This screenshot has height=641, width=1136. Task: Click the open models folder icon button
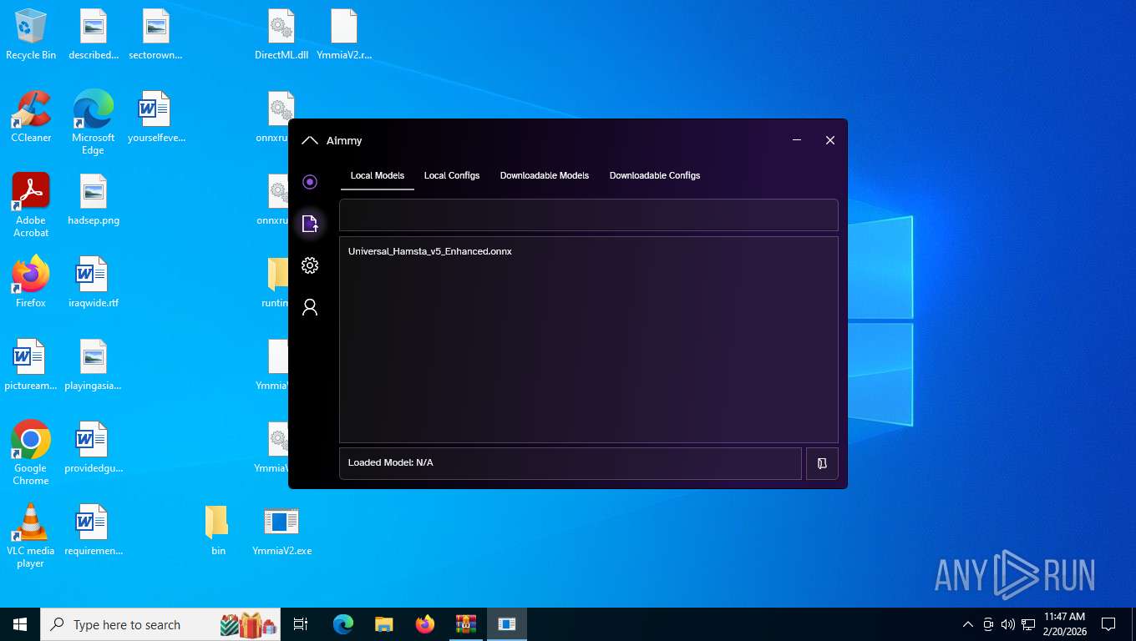tap(822, 463)
